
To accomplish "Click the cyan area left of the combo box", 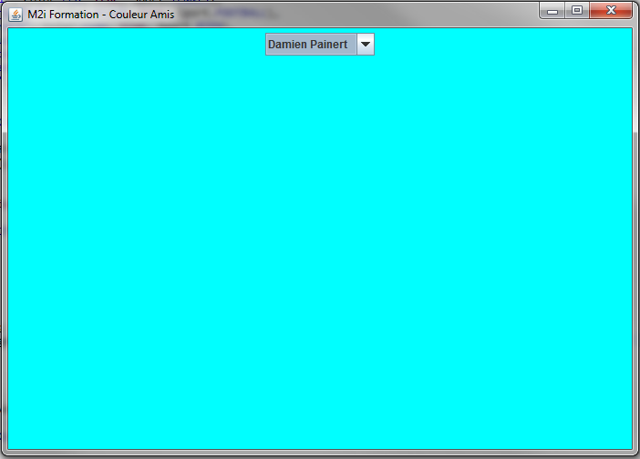I will tap(137, 45).
